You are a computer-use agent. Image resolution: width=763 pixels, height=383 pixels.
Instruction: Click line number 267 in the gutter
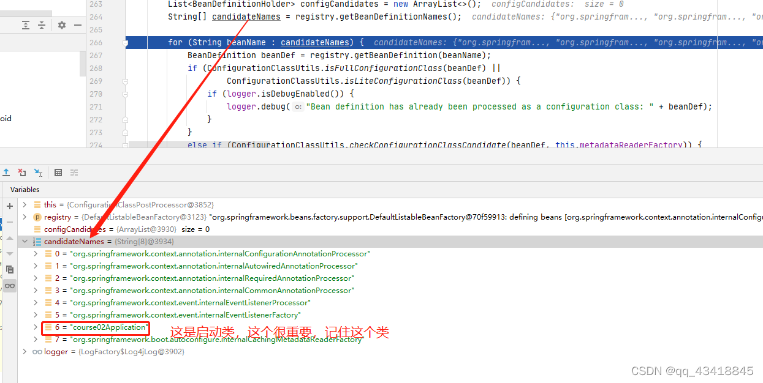click(x=96, y=55)
